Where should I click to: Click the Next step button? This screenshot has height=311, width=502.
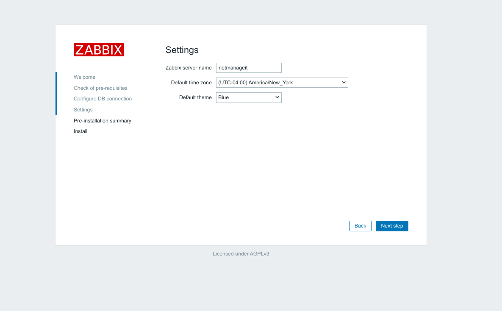[392, 226]
